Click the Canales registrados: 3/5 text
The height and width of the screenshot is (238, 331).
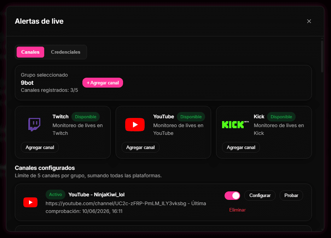50,90
